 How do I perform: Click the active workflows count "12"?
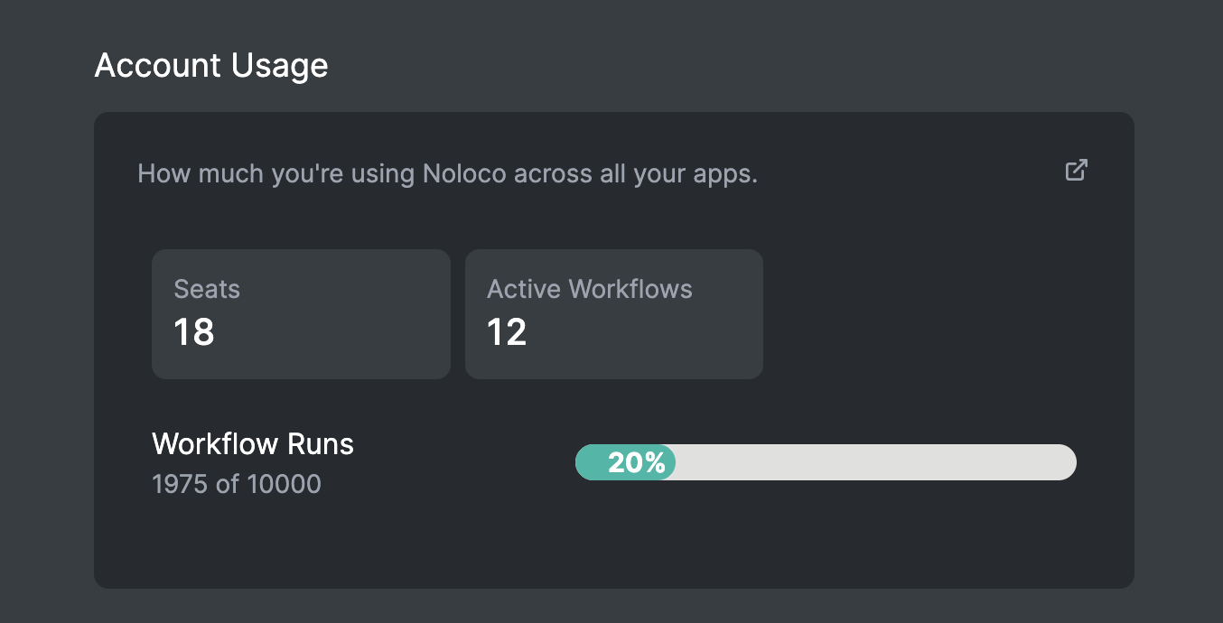click(x=507, y=332)
